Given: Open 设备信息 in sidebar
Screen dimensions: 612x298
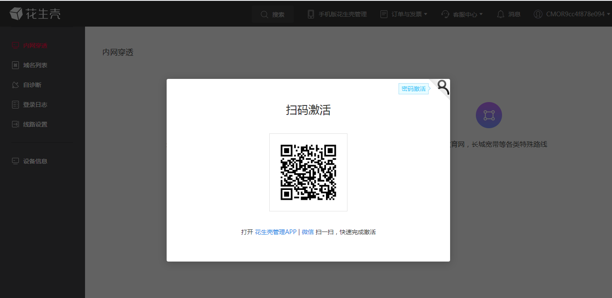Looking at the screenshot, I should (x=35, y=161).
